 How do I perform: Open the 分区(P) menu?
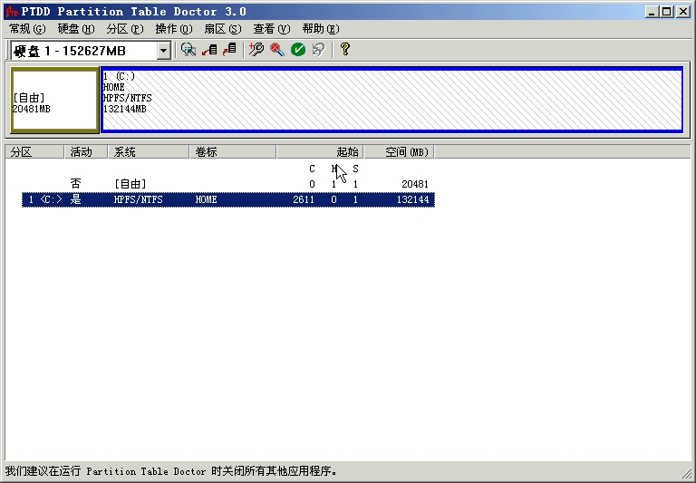[124, 29]
